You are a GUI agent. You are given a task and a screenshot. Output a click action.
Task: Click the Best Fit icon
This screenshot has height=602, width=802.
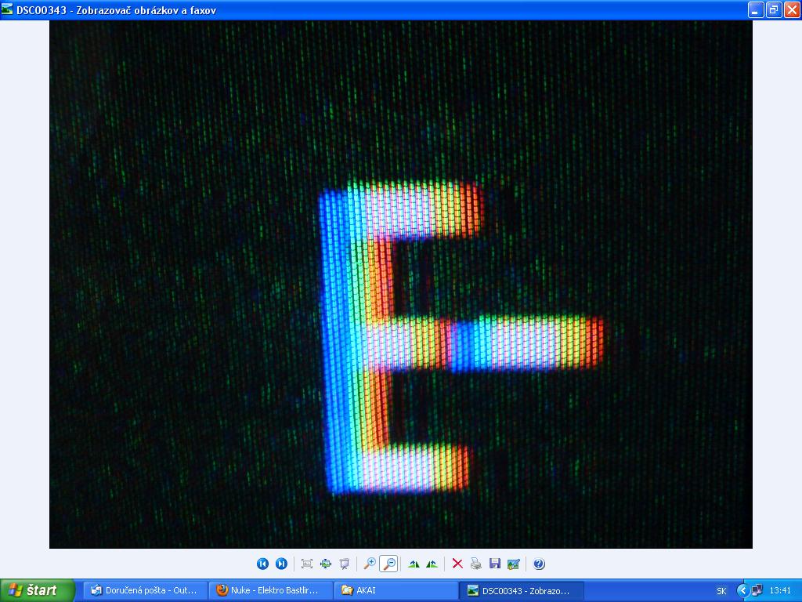pos(307,564)
